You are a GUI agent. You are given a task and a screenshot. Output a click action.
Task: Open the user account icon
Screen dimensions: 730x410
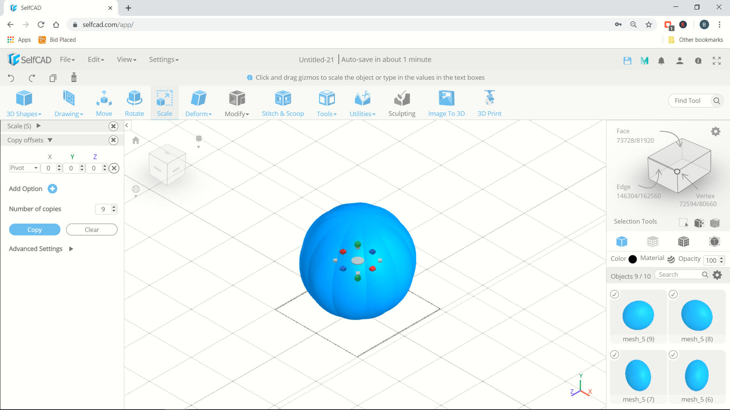coord(680,61)
